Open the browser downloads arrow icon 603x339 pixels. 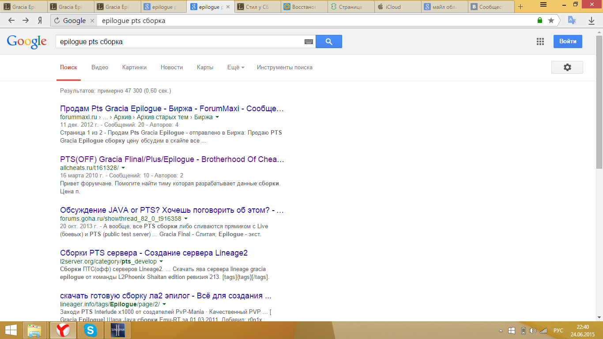tap(592, 20)
